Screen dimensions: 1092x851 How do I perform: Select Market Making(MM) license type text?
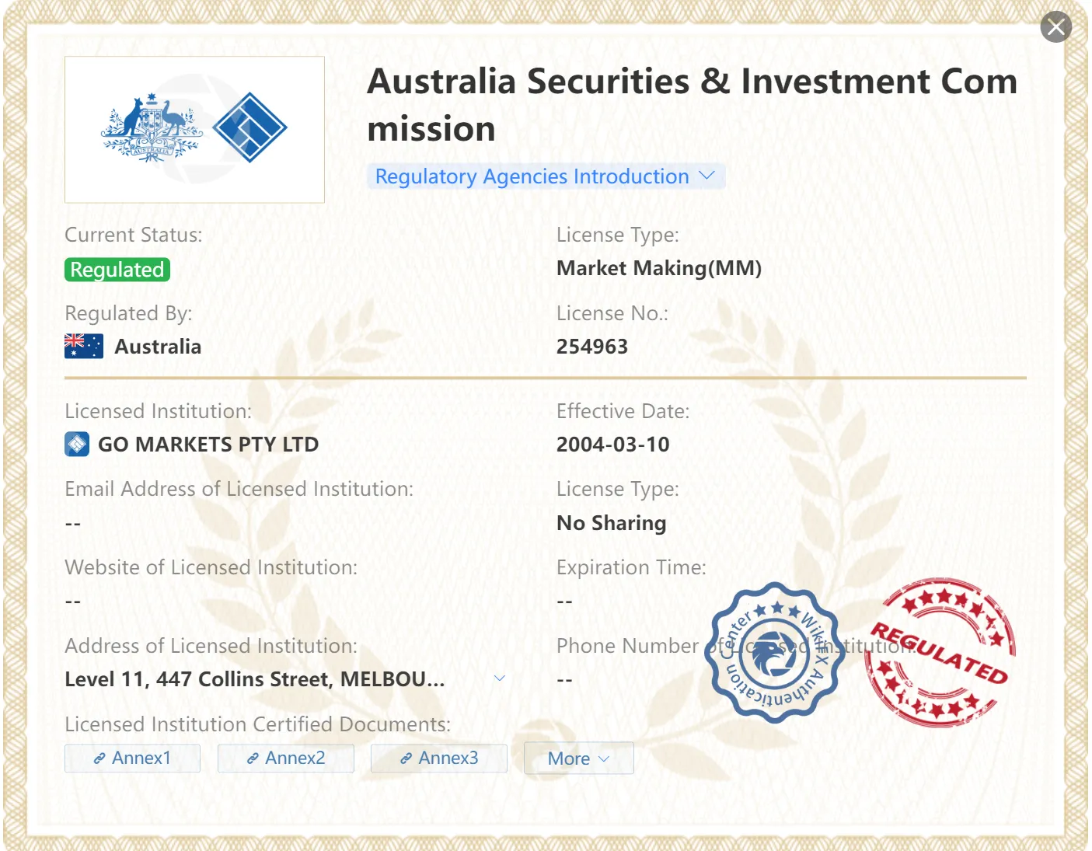(659, 268)
